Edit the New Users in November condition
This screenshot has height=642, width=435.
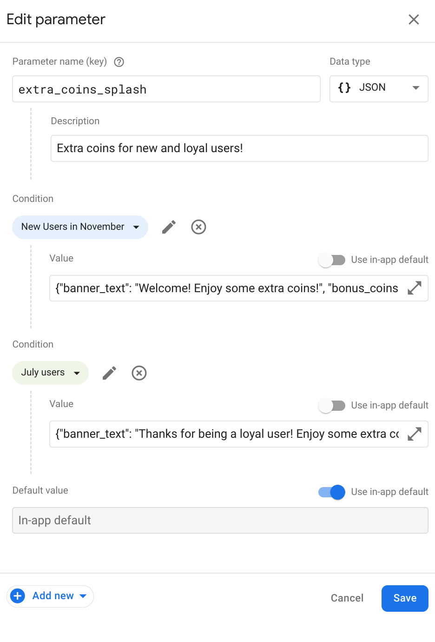click(x=168, y=227)
